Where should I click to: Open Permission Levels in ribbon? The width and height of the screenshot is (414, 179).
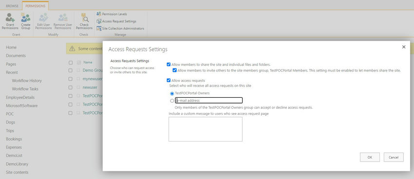click(x=112, y=14)
